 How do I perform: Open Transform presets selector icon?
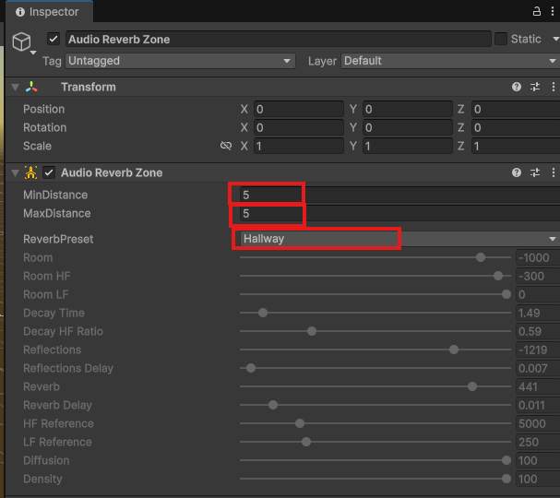click(x=535, y=87)
